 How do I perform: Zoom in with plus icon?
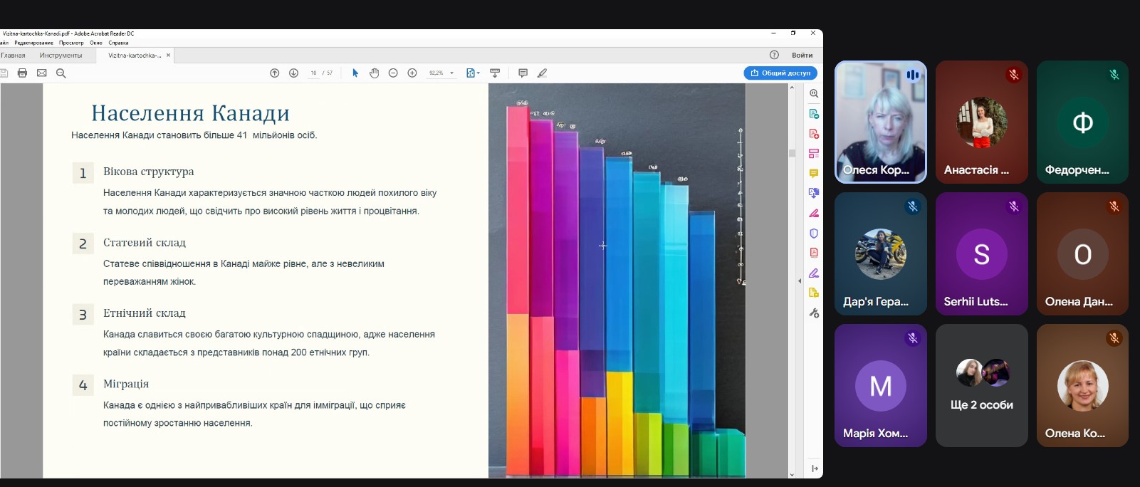click(412, 73)
